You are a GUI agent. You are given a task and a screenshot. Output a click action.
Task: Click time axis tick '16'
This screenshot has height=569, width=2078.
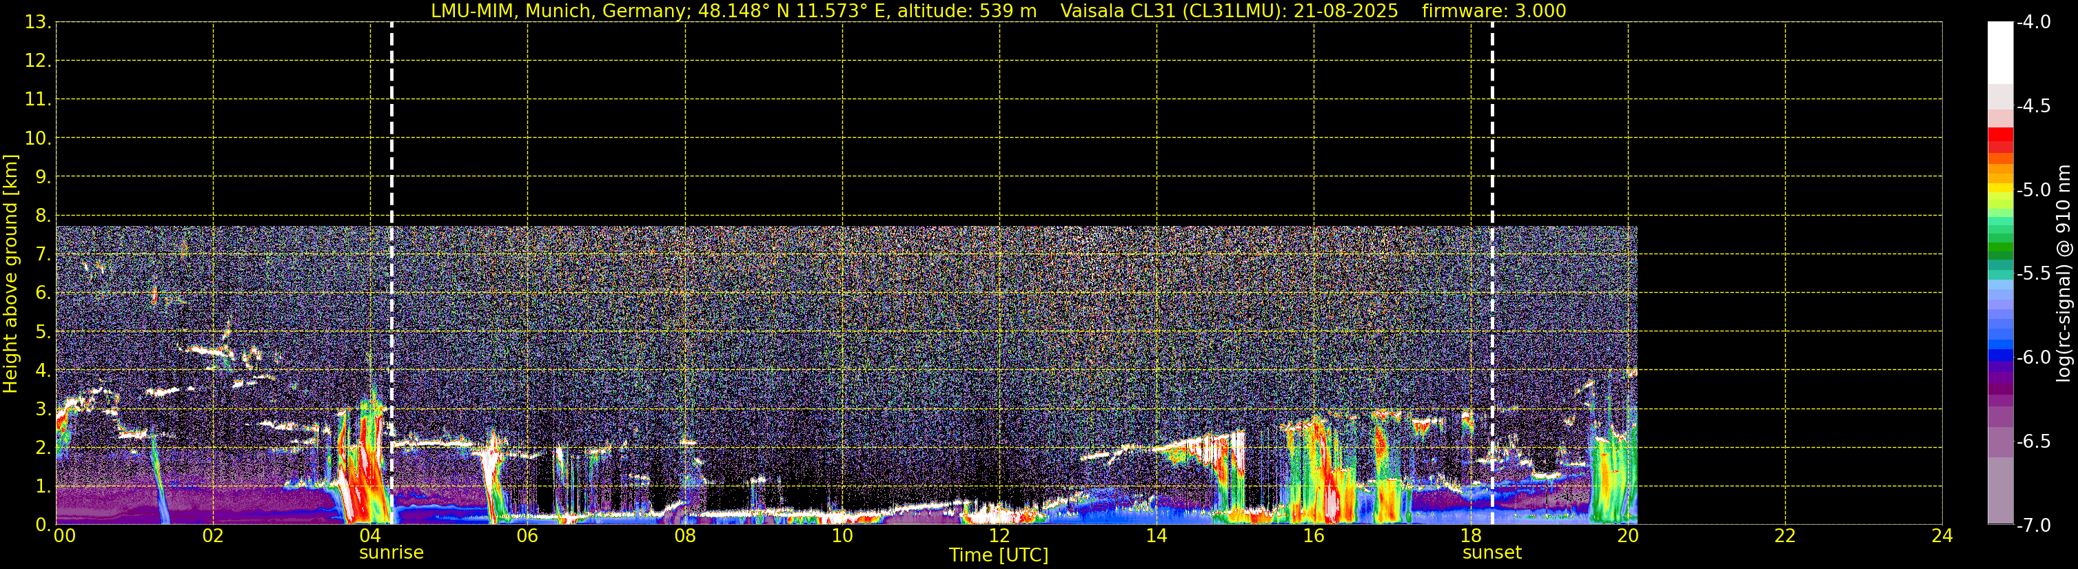point(1314,536)
